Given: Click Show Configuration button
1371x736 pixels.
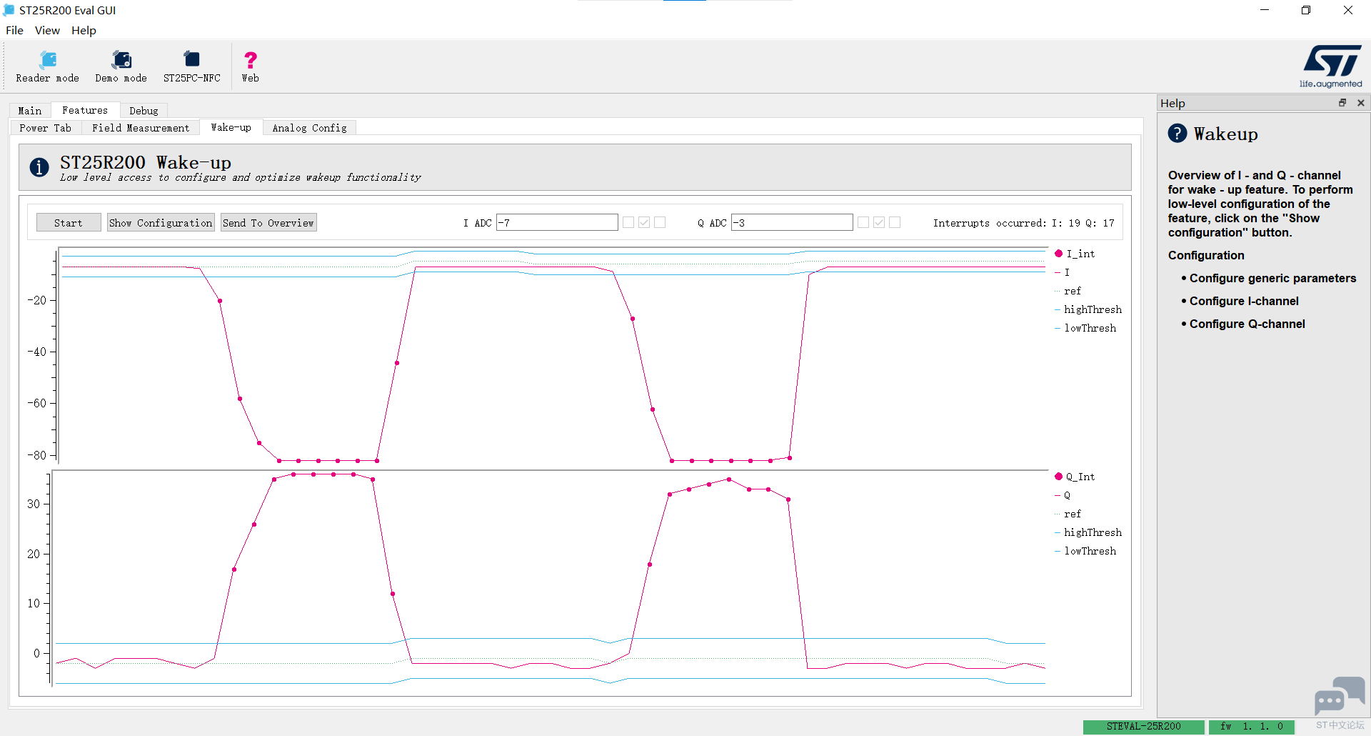Looking at the screenshot, I should pos(161,223).
